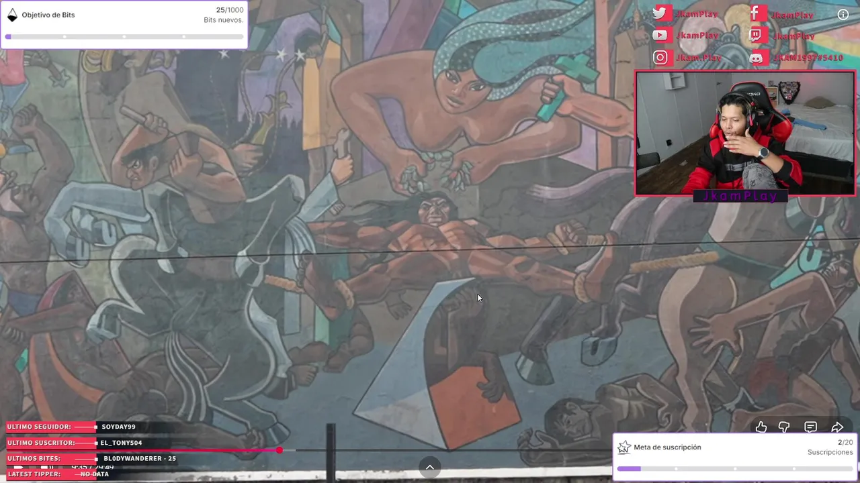Click the Instagram camera icon

click(660, 58)
